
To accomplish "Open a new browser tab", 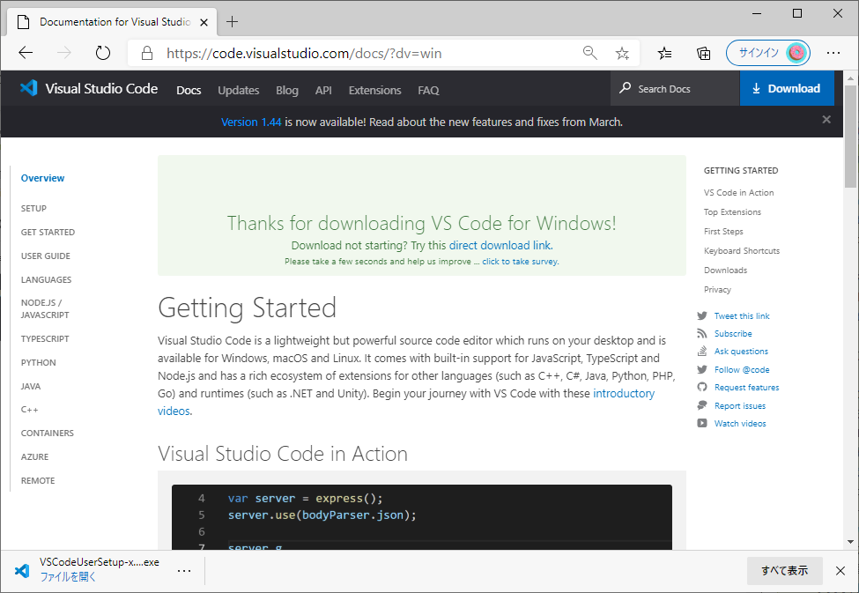I will (x=233, y=22).
